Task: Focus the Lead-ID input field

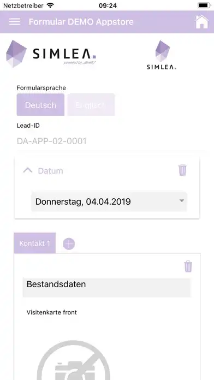Action: pos(111,141)
